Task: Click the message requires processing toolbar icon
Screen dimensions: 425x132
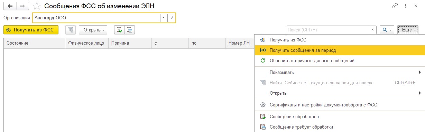Action: (x=130, y=30)
